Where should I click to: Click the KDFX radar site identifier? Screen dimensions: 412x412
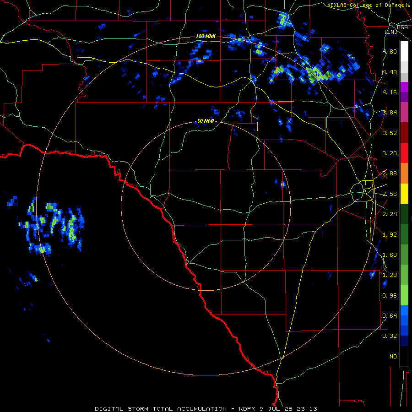247,409
